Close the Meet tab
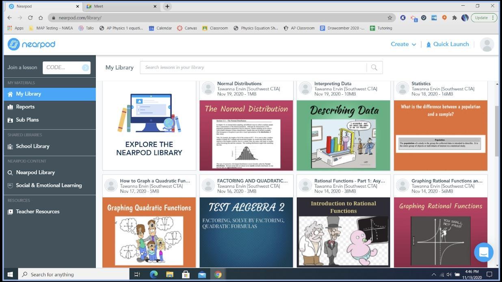The image size is (502, 282). point(155,7)
